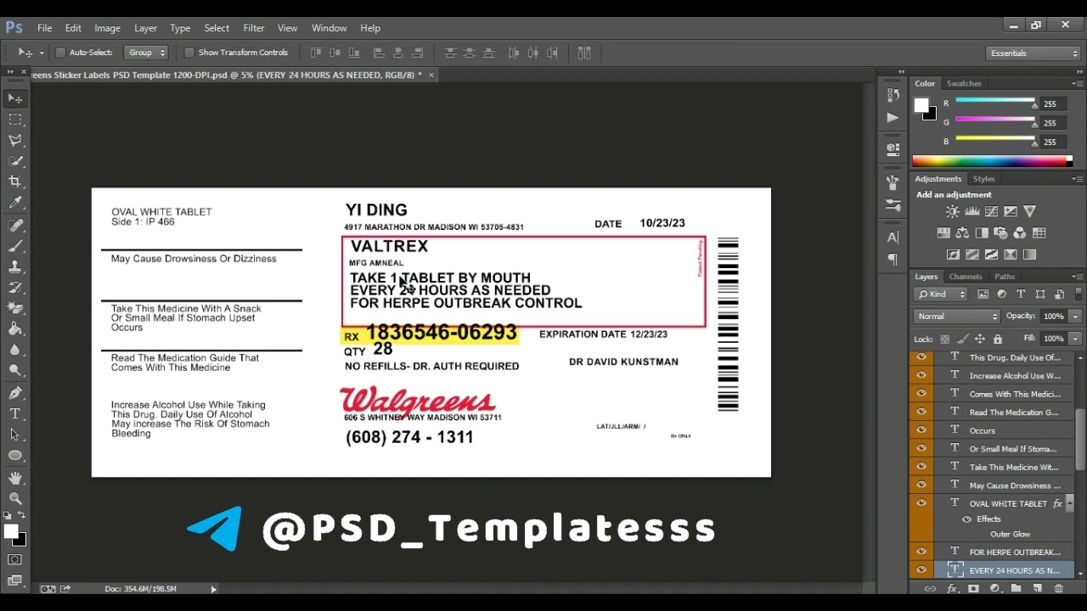1087x611 pixels.
Task: Open History panel icon in dock
Action: click(x=893, y=94)
